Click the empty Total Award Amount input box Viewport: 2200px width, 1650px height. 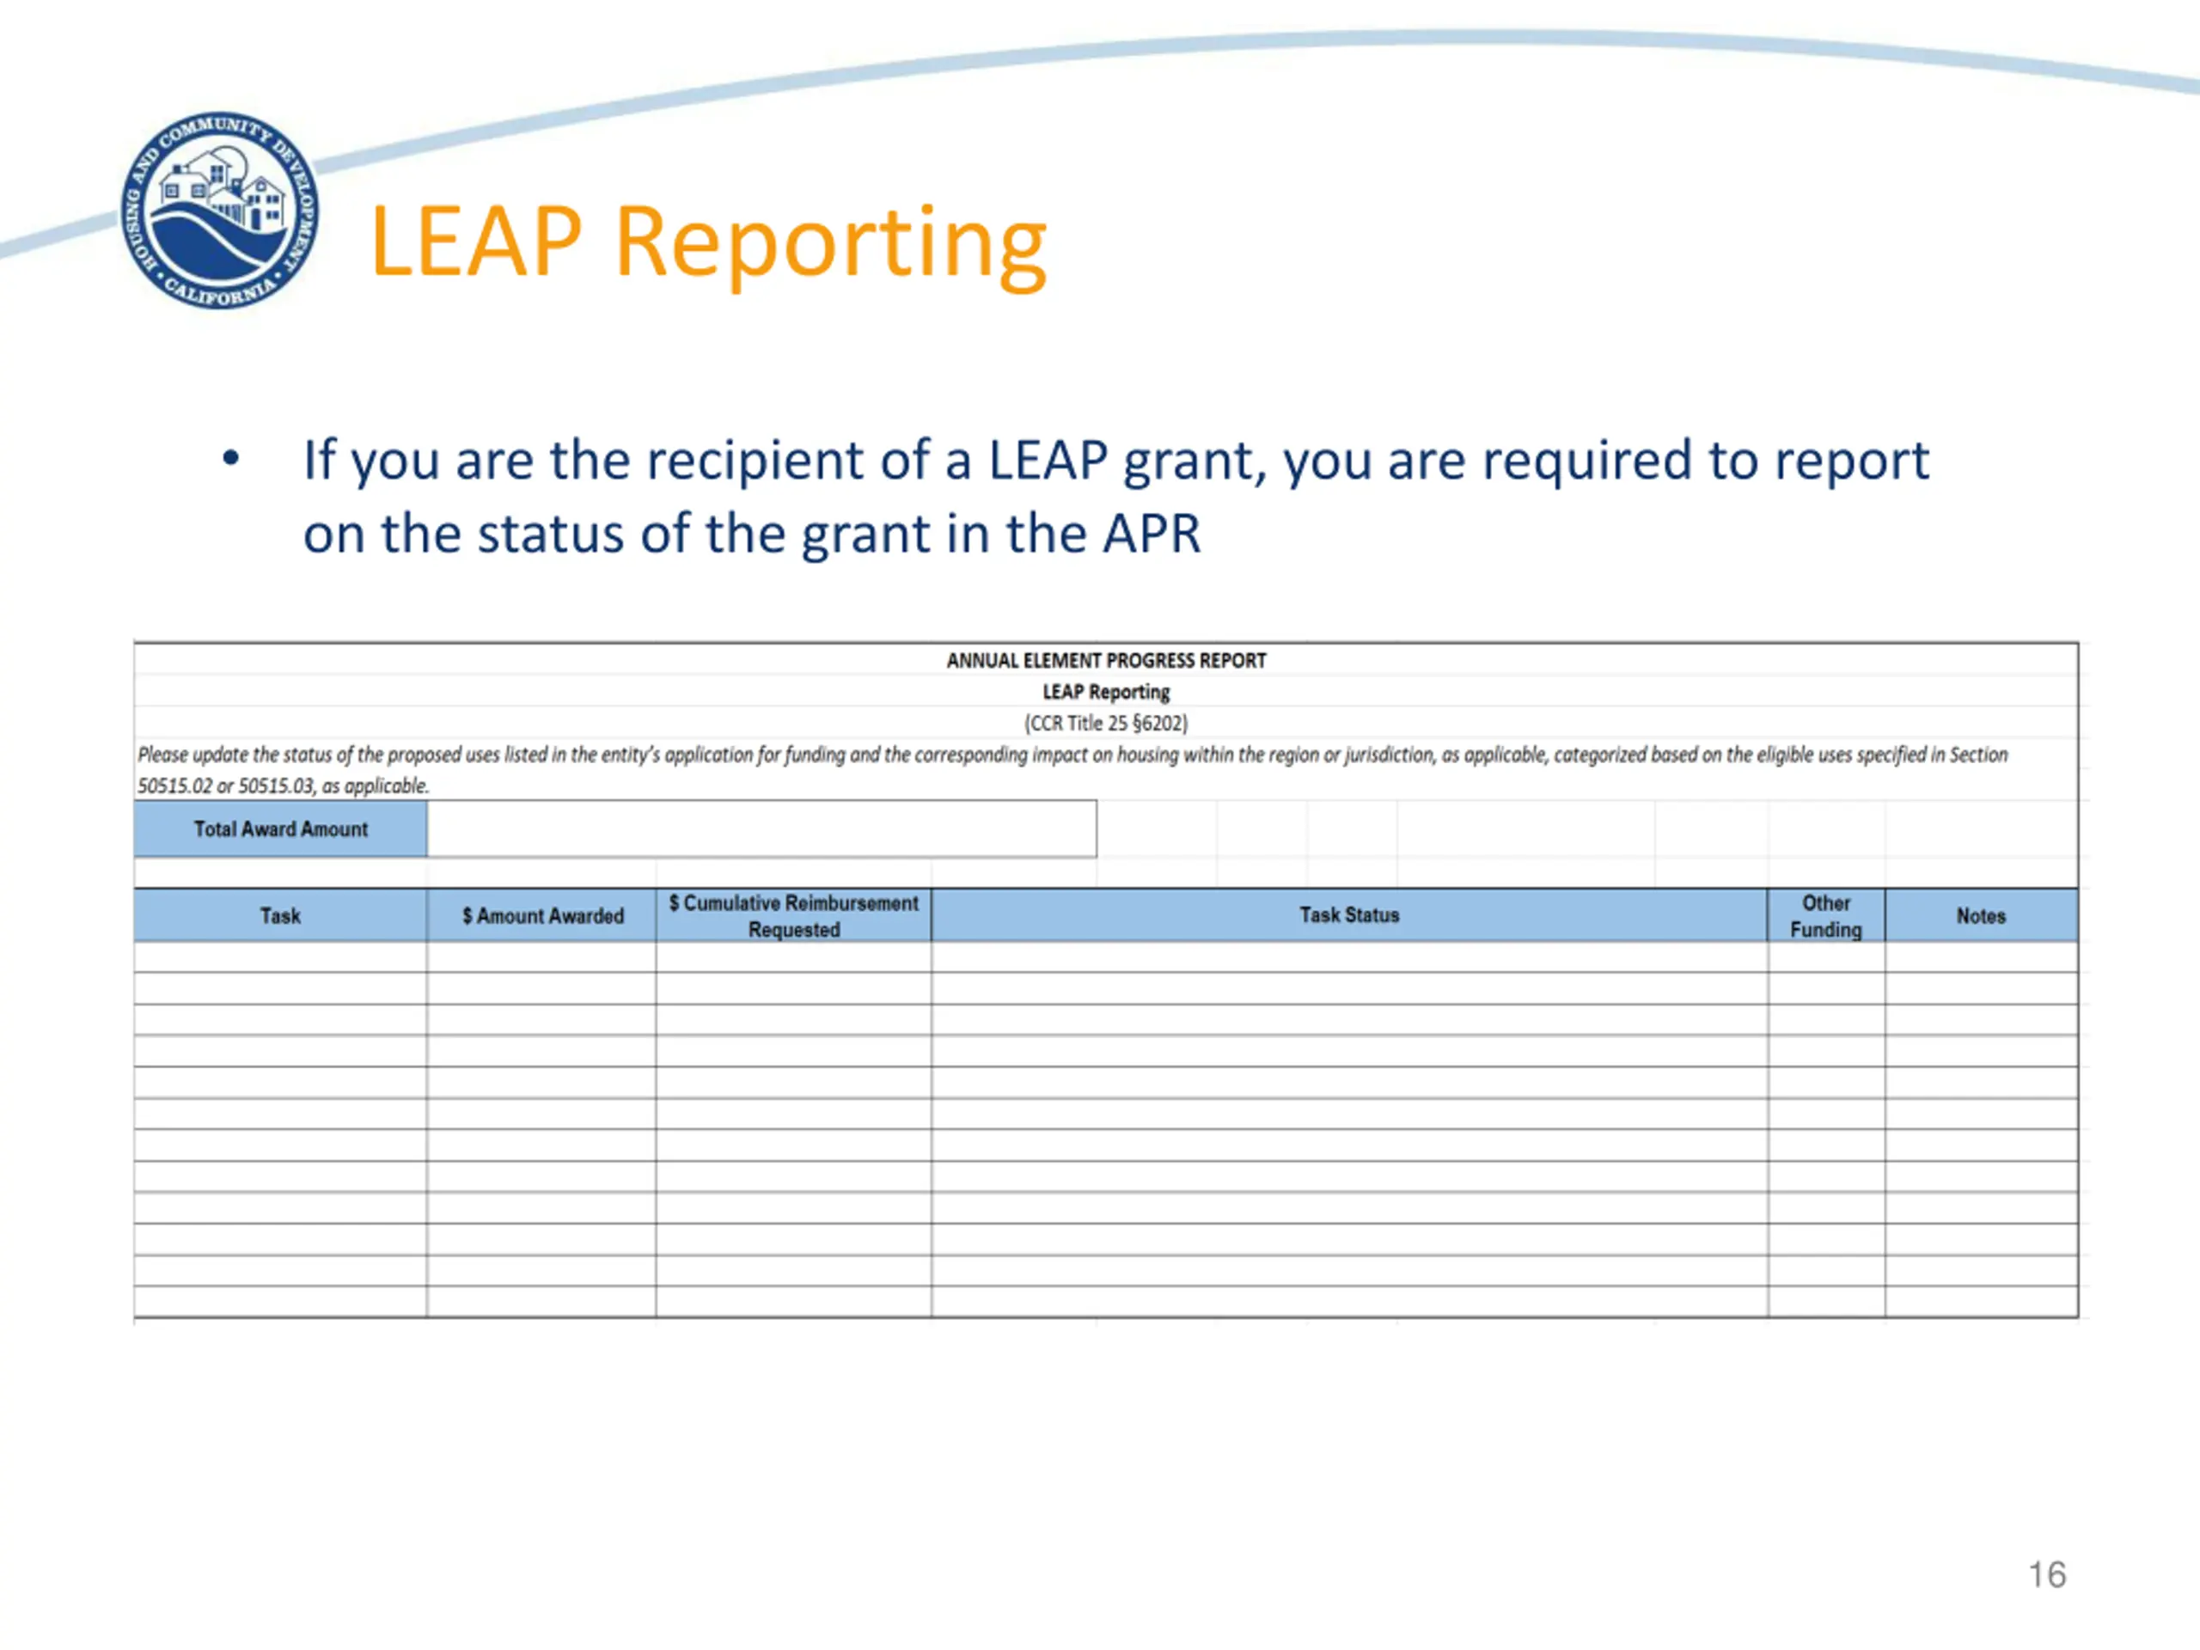762,828
